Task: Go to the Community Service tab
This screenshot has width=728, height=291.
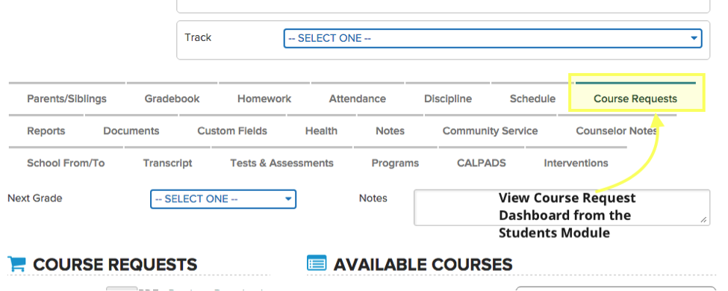Action: (x=491, y=131)
